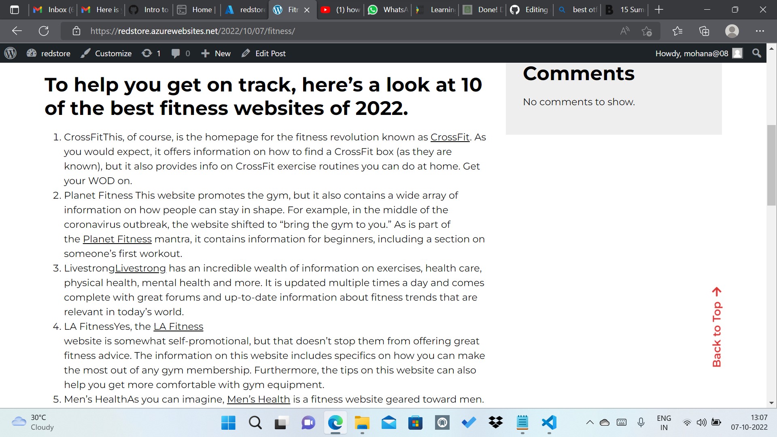777x437 pixels.
Task: Click the admin bar search magnifier
Action: click(756, 53)
